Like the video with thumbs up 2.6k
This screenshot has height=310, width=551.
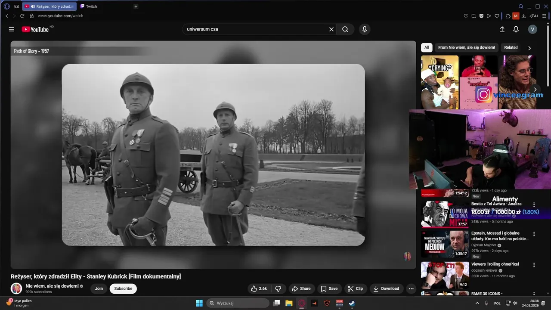coord(259,288)
